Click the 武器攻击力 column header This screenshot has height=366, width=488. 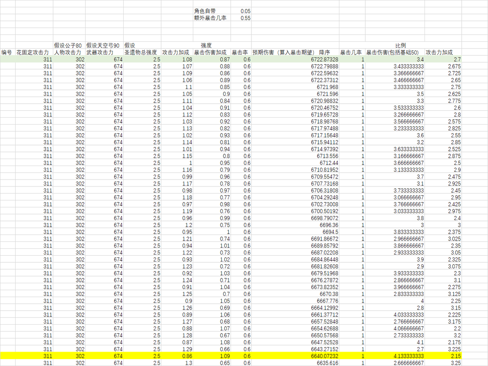[x=104, y=52]
